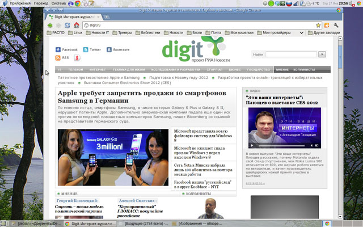
Task: Open the Galaxy S II 3 million photo
Action: [113, 157]
